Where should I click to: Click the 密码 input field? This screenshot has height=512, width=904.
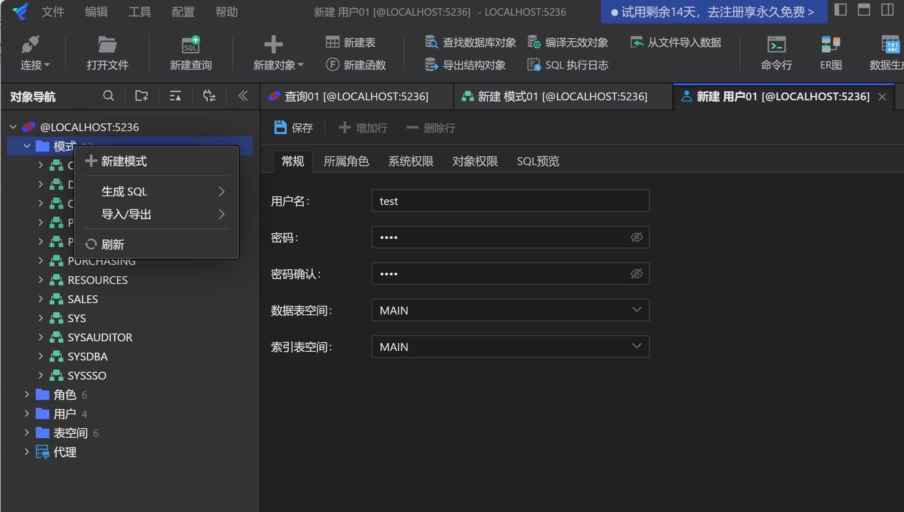point(510,237)
